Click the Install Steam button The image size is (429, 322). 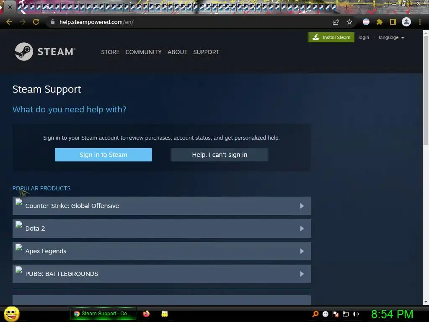(x=331, y=37)
